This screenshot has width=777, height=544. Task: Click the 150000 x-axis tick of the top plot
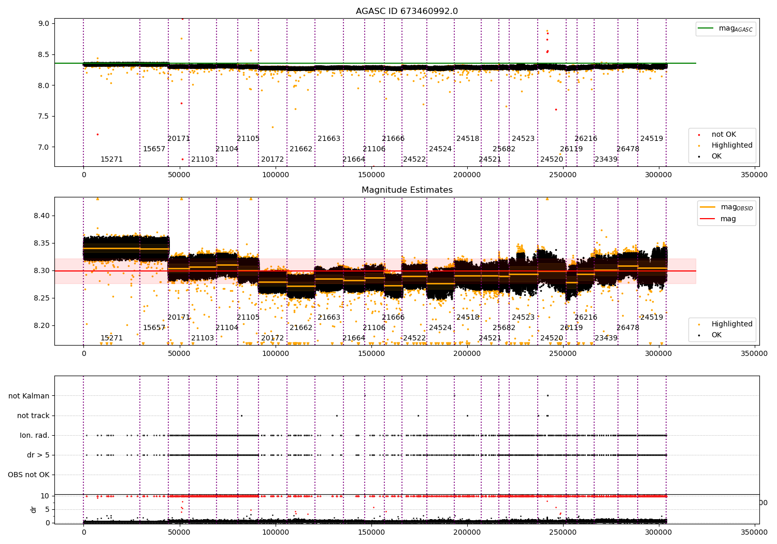click(x=371, y=175)
